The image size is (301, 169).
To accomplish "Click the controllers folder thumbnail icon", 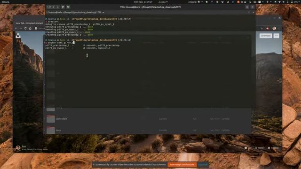I will [51, 119].
